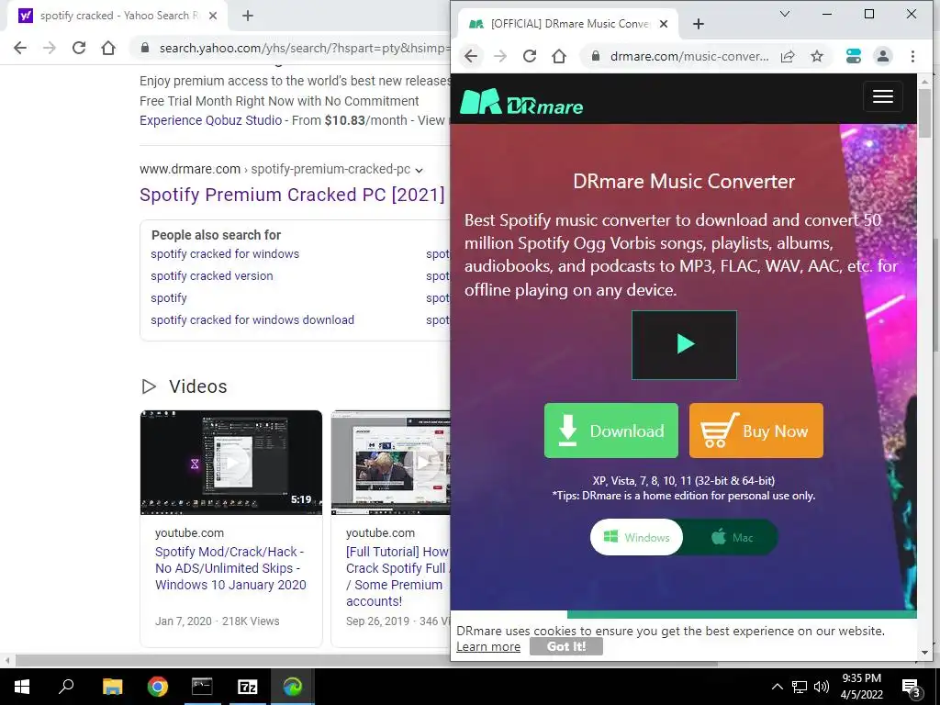The image size is (940, 705).
Task: Click the home icon in DRmare window
Action: 559,56
